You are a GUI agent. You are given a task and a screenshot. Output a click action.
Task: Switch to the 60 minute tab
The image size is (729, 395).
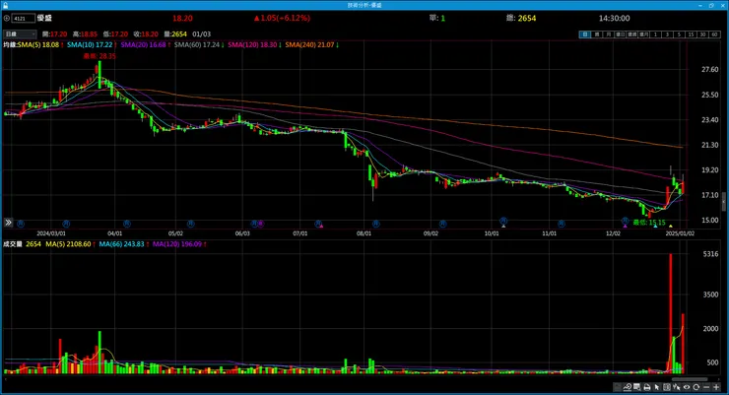(x=715, y=34)
